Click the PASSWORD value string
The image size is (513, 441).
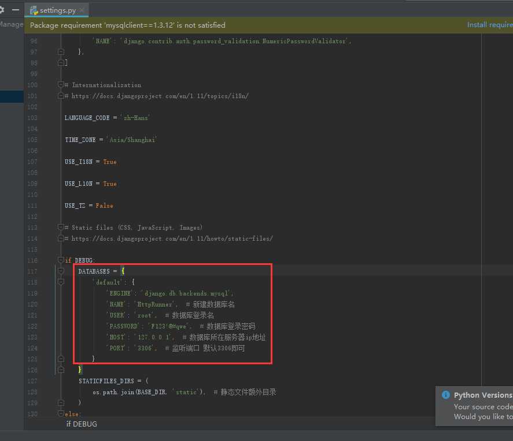168,327
